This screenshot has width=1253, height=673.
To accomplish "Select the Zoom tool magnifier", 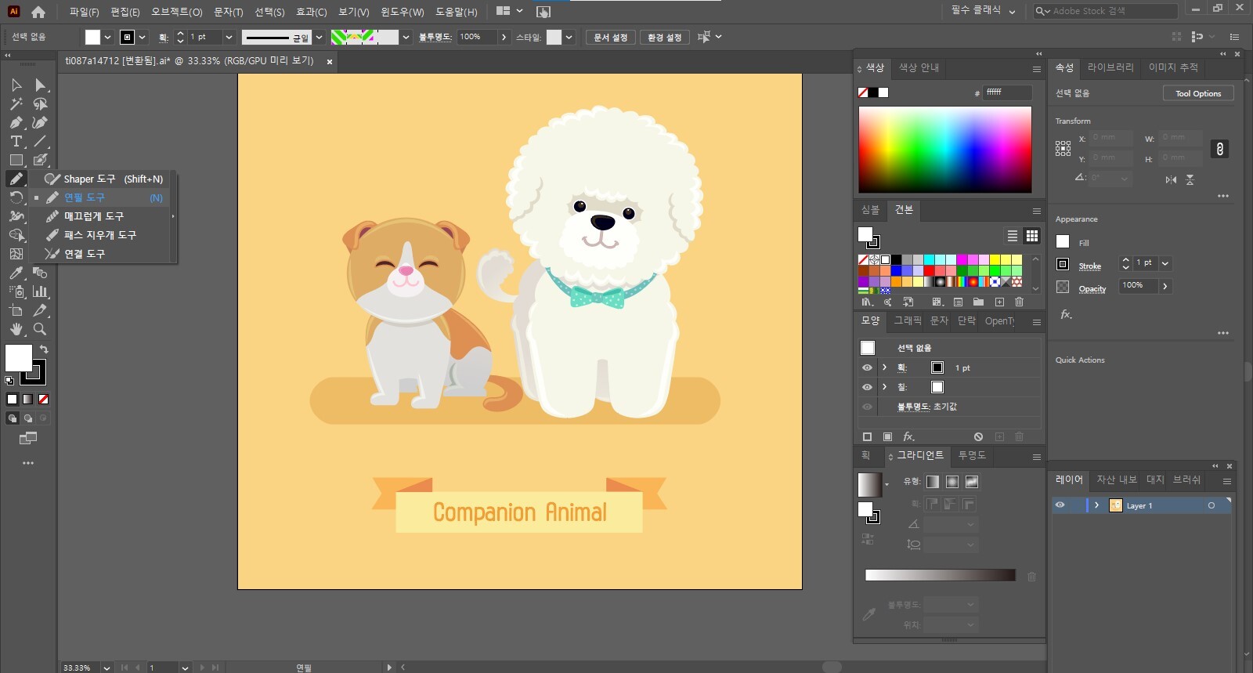I will coord(40,329).
